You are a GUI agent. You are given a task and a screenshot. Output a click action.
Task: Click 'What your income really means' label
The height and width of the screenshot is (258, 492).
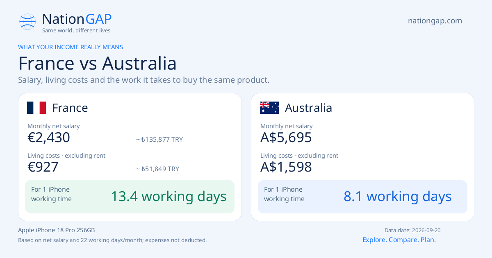coord(71,47)
